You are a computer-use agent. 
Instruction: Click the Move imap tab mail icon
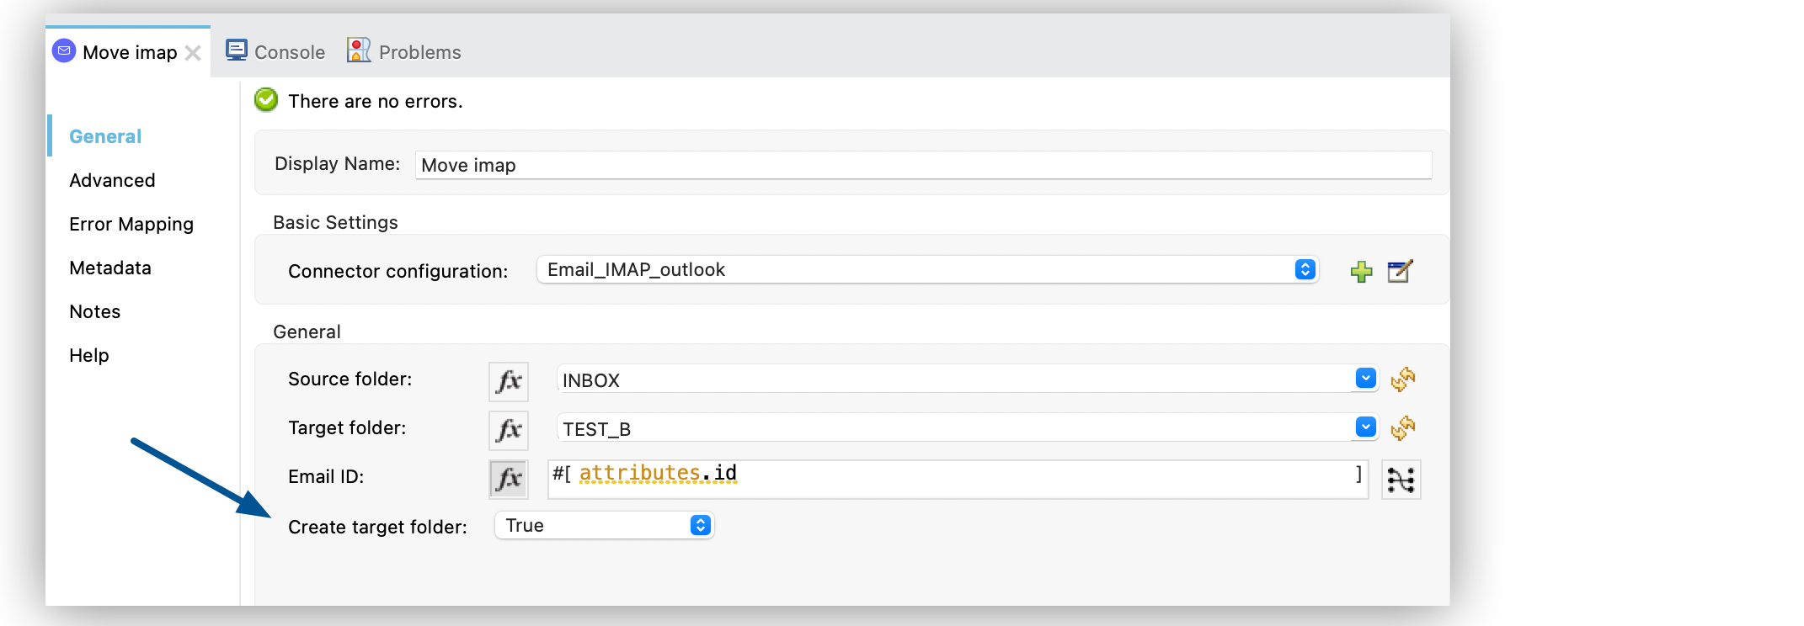tap(64, 51)
